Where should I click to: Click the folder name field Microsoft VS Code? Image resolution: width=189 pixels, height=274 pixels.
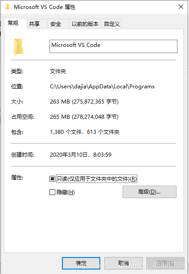113,46
